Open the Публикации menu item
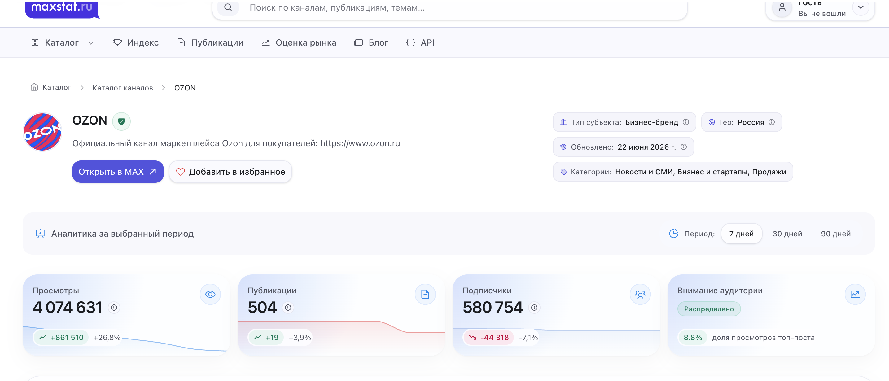889x381 pixels. coord(210,42)
